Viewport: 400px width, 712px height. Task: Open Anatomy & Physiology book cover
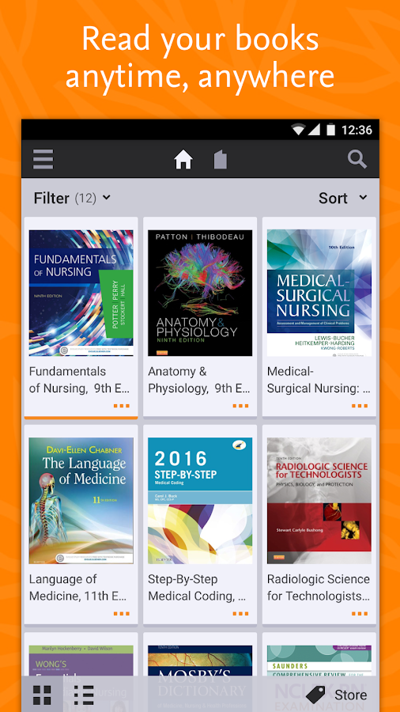[x=200, y=293]
